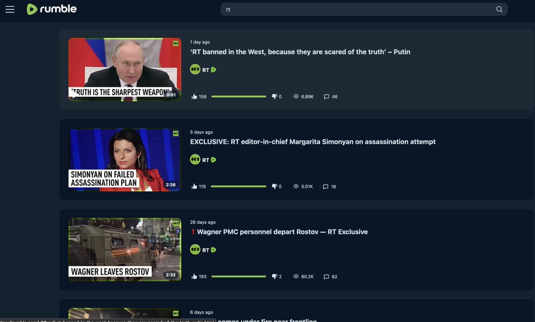Play the 'Simonyan on failed assassination plan' thumbnail
The height and width of the screenshot is (322, 535).
tap(125, 159)
